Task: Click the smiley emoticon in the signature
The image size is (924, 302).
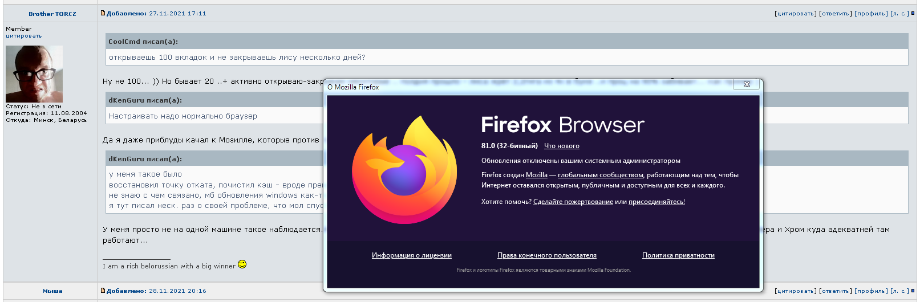Action: [242, 264]
